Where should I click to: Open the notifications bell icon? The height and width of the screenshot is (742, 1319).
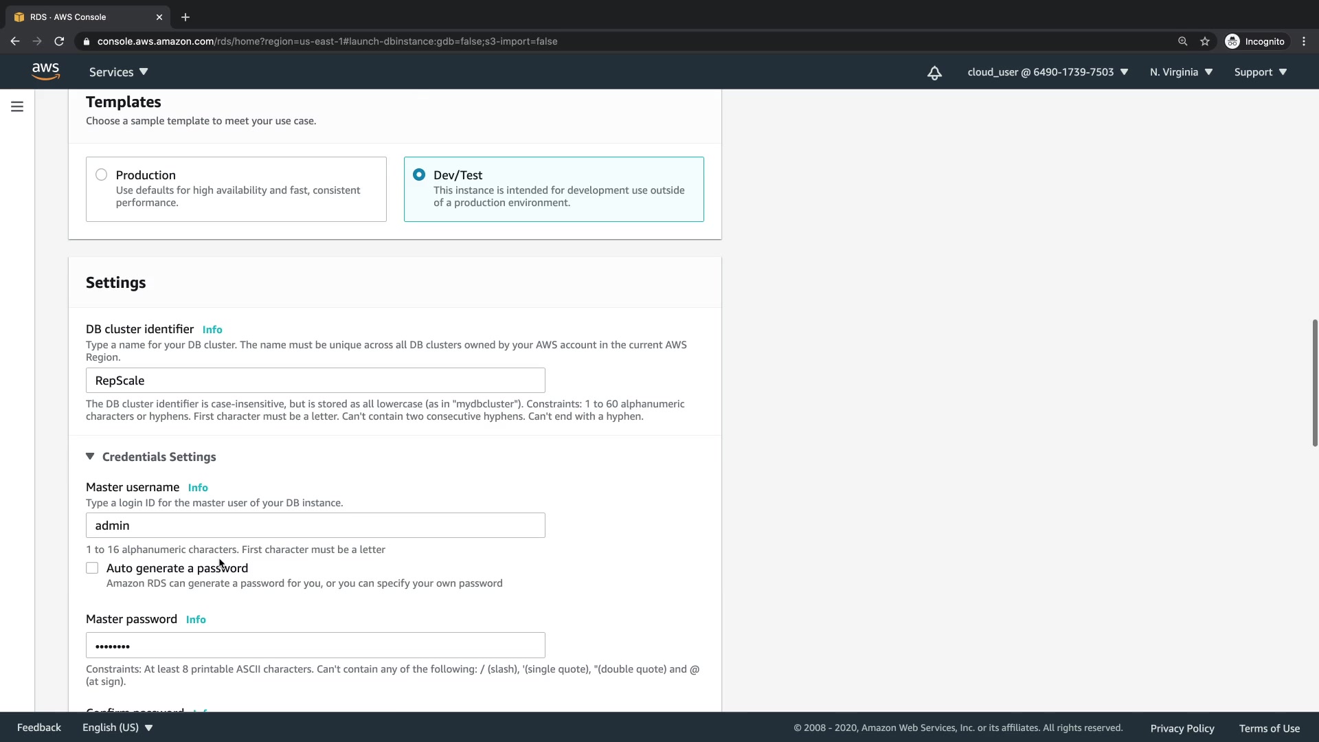coord(934,73)
